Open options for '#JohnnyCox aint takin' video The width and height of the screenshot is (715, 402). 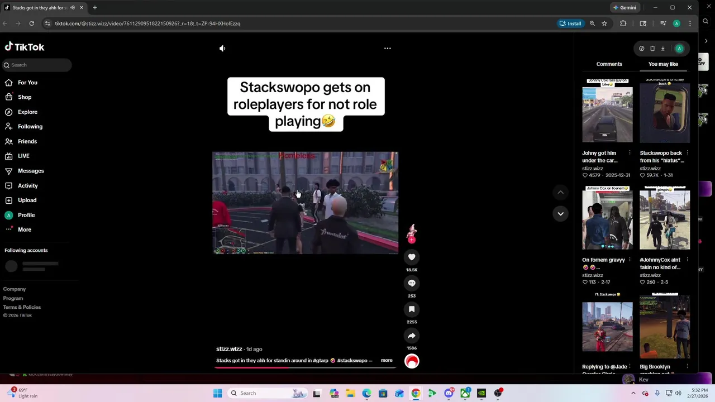[x=687, y=260]
